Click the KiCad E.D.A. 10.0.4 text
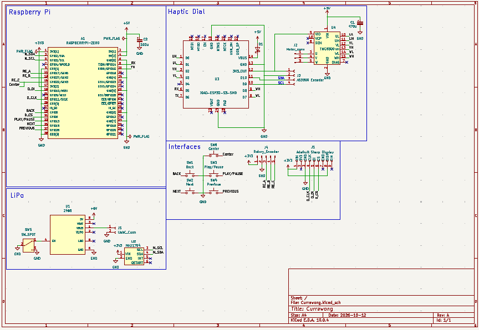This screenshot has width=479, height=330. coord(310,320)
